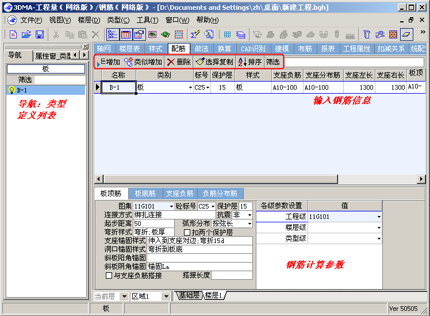Click the 选择复制 select copy button
This screenshot has height=316, width=430.
click(214, 62)
